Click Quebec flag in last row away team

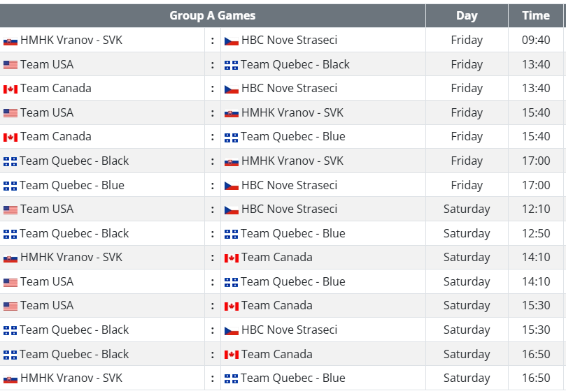tap(231, 378)
